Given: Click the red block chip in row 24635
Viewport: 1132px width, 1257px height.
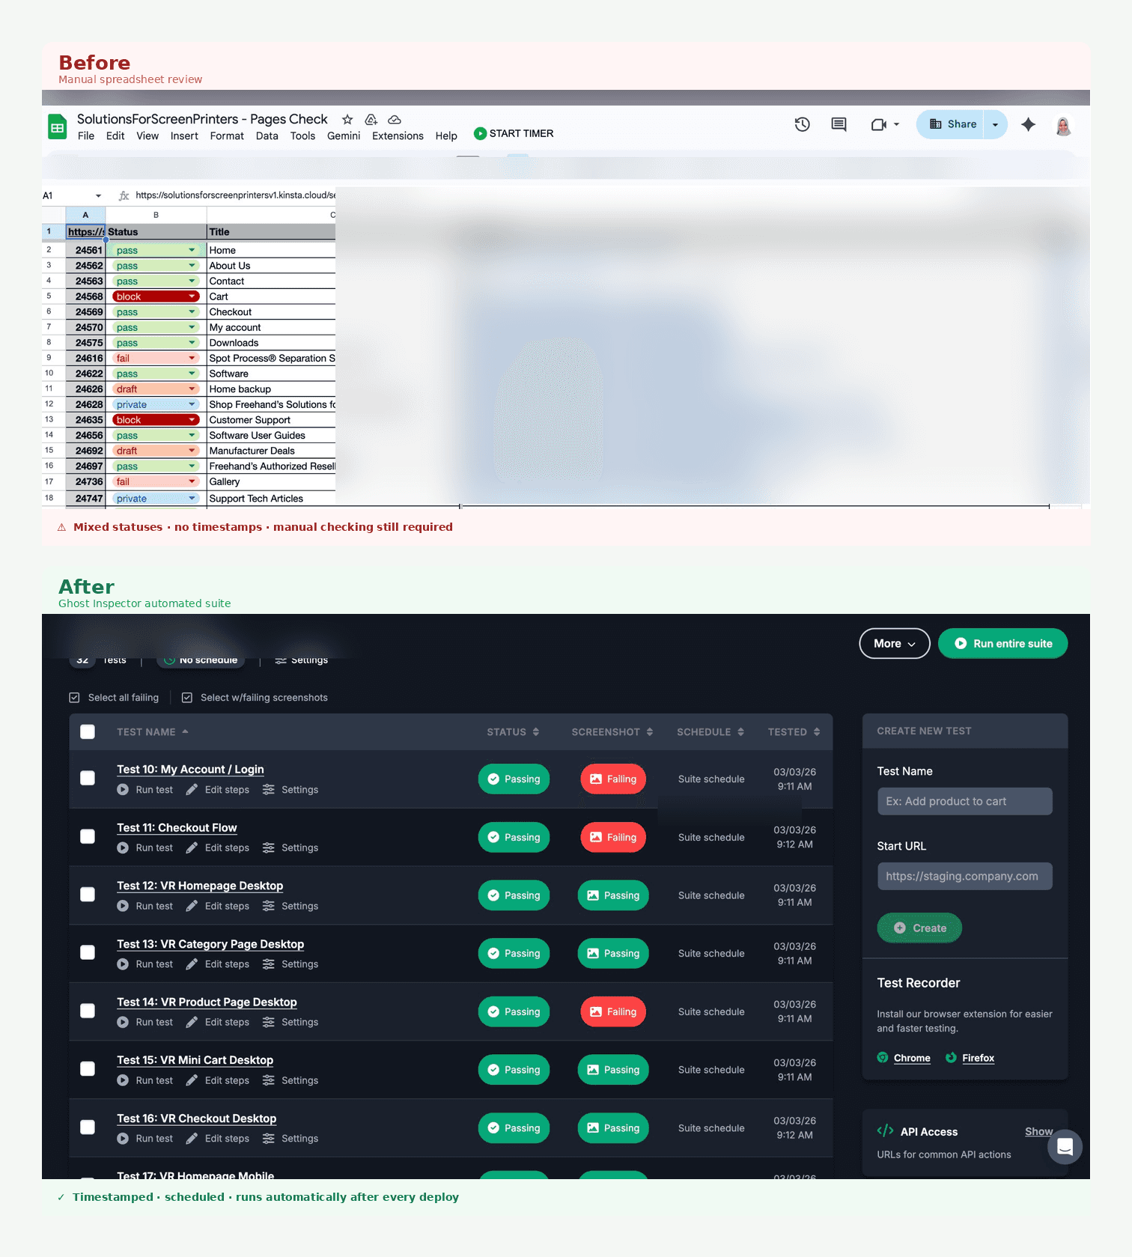Looking at the screenshot, I should point(156,420).
